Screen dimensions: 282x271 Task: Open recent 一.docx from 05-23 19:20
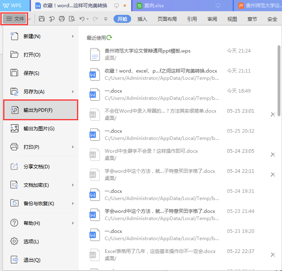click(x=182, y=235)
